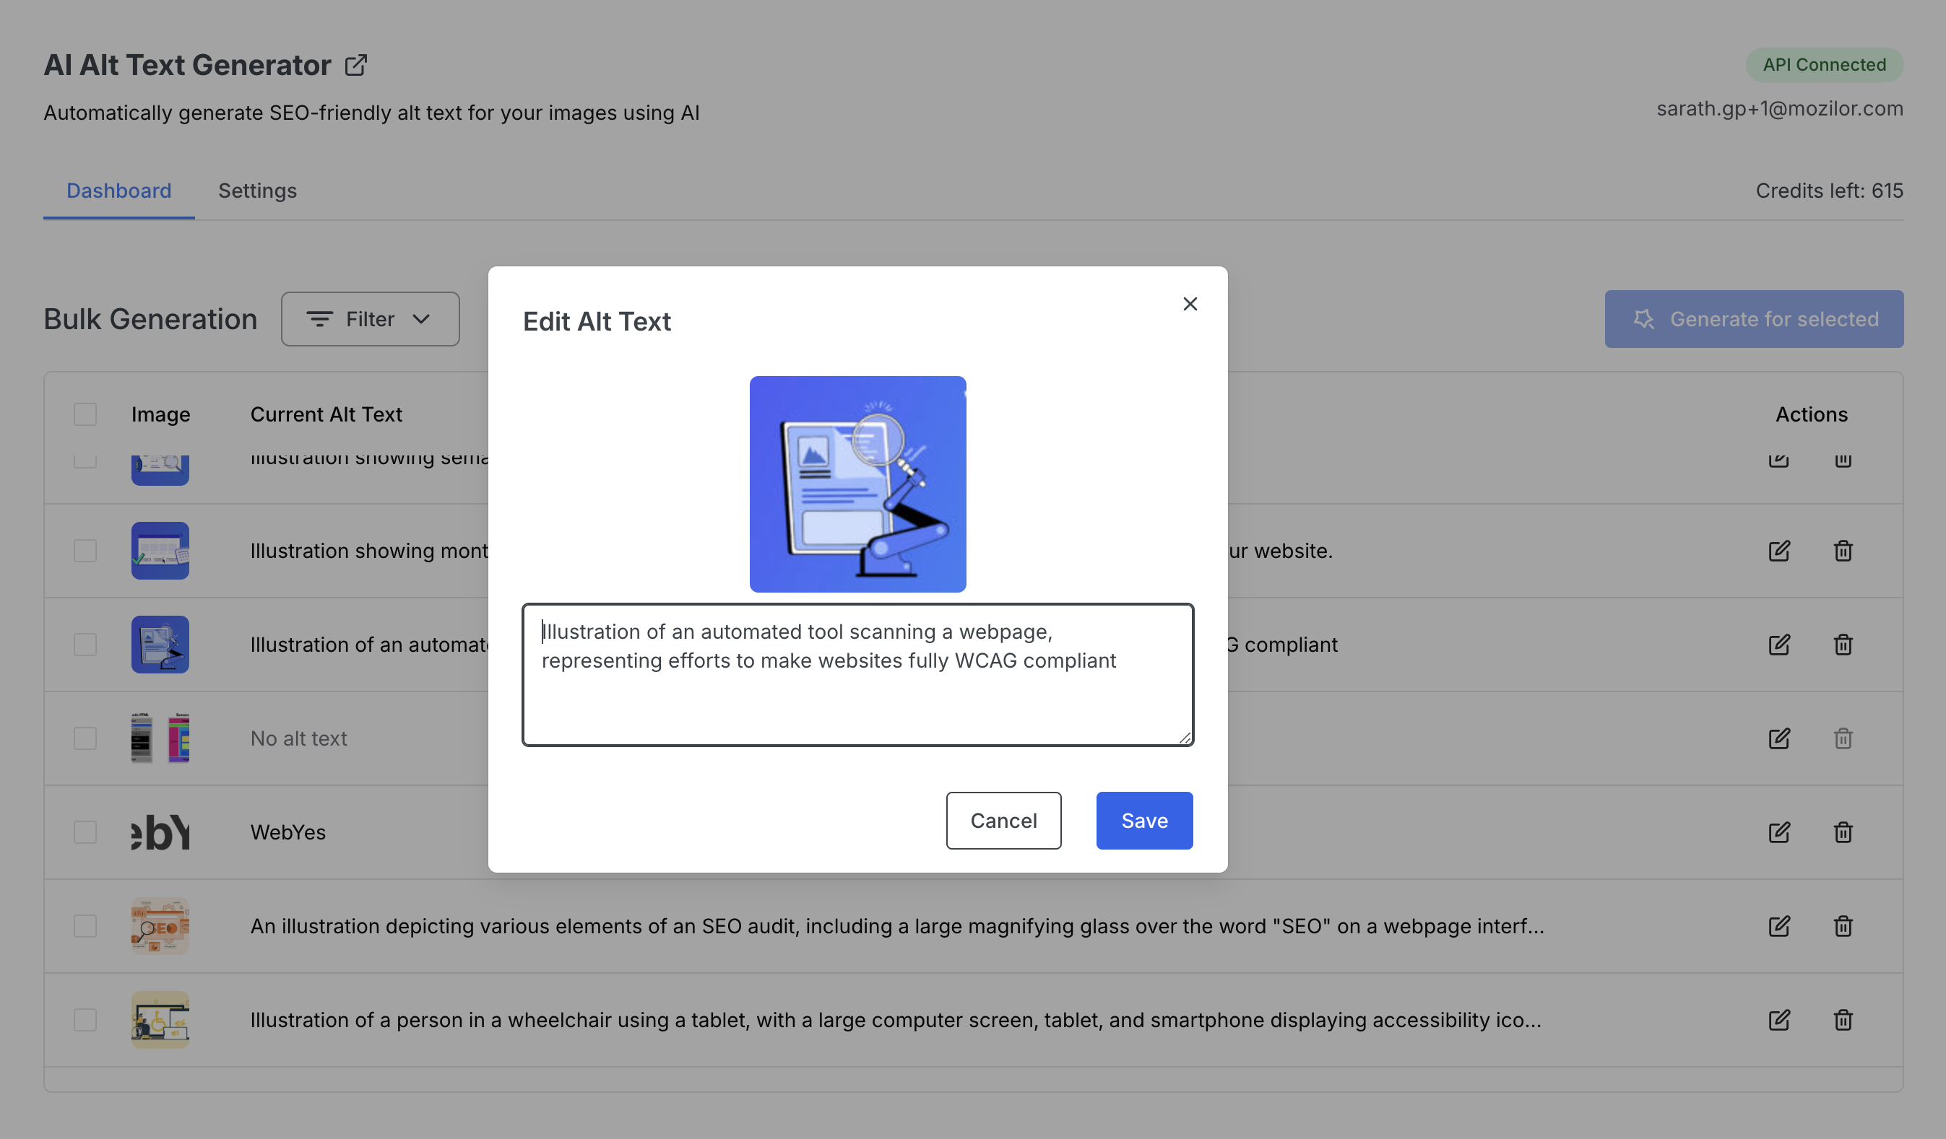Click the wheelchair illustration thumbnail

click(160, 1020)
